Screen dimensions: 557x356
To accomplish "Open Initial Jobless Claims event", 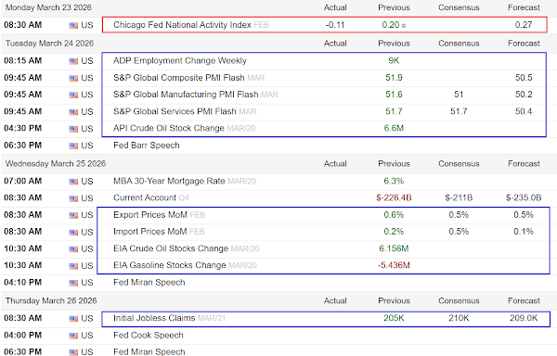I will pyautogui.click(x=154, y=318).
